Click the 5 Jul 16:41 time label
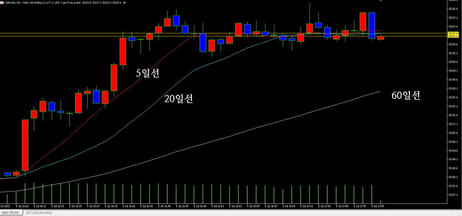 point(129,206)
